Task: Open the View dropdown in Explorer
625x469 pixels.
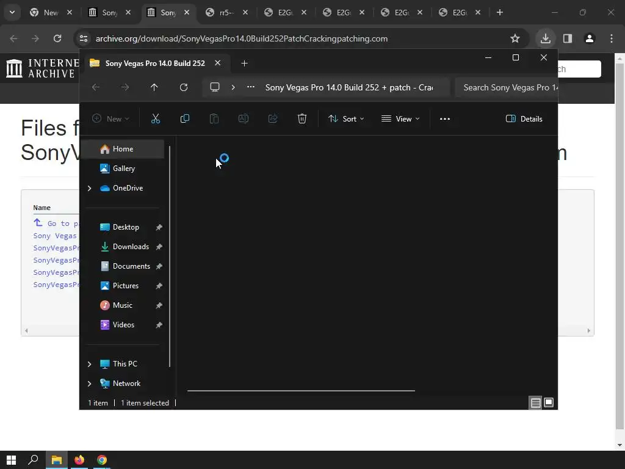Action: pyautogui.click(x=400, y=119)
